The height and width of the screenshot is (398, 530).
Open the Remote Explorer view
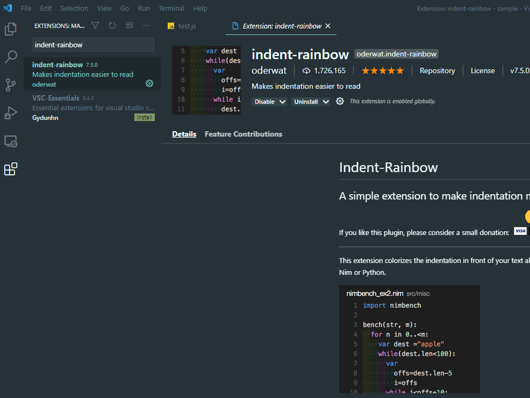10,141
